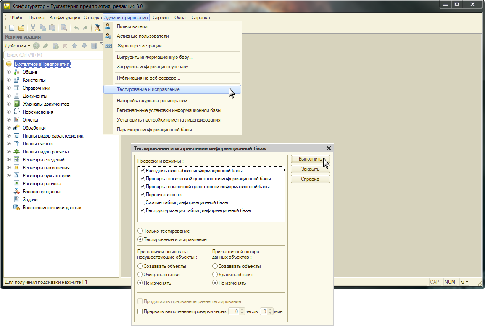This screenshot has height=327, width=485.
Task: Click the Delete X icon in Configuration panel
Action: point(65,46)
